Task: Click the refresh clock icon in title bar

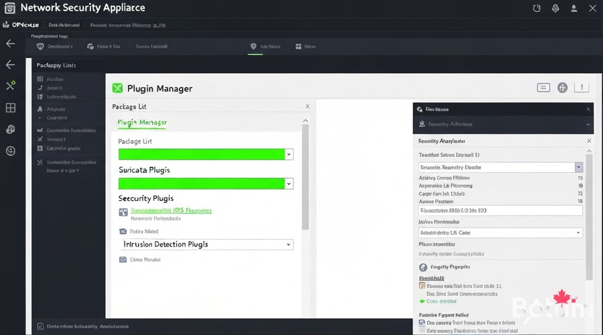Action: pyautogui.click(x=537, y=8)
